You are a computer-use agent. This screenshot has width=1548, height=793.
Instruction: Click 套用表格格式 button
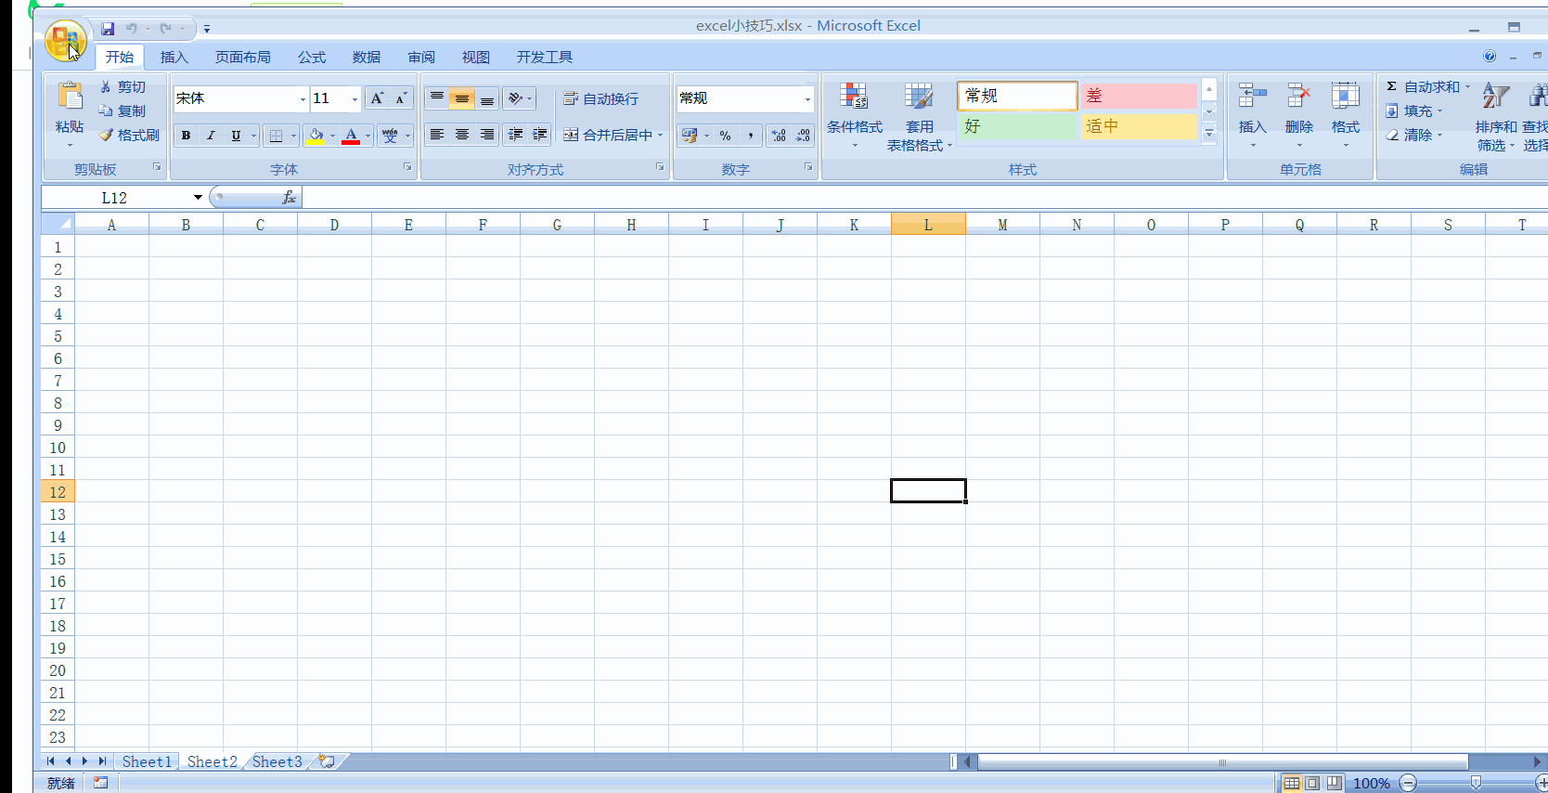919,116
